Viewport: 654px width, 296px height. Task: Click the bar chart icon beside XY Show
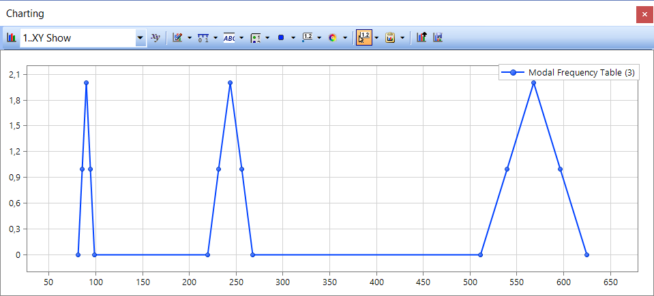(x=12, y=37)
